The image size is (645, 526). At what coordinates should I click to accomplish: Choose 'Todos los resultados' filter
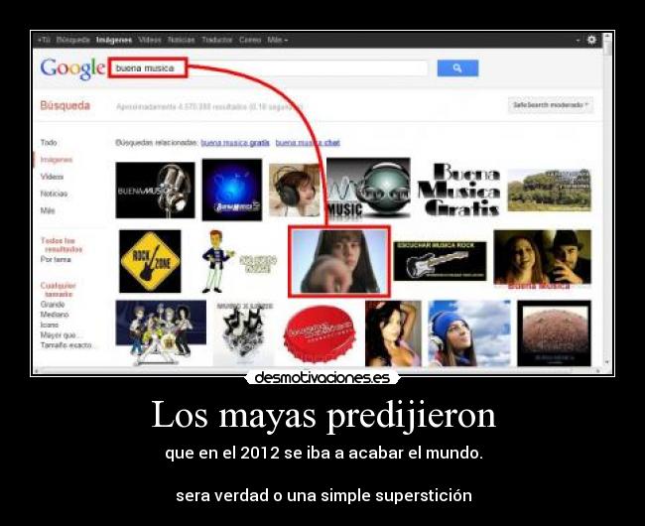click(x=62, y=245)
